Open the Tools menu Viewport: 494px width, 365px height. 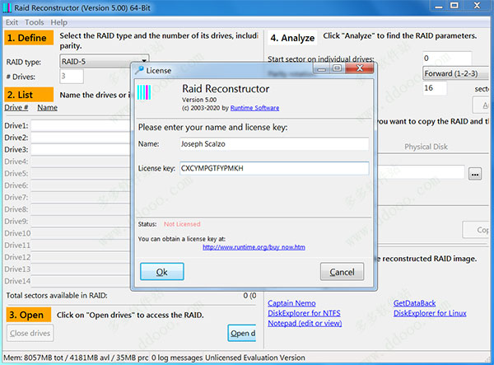click(35, 22)
